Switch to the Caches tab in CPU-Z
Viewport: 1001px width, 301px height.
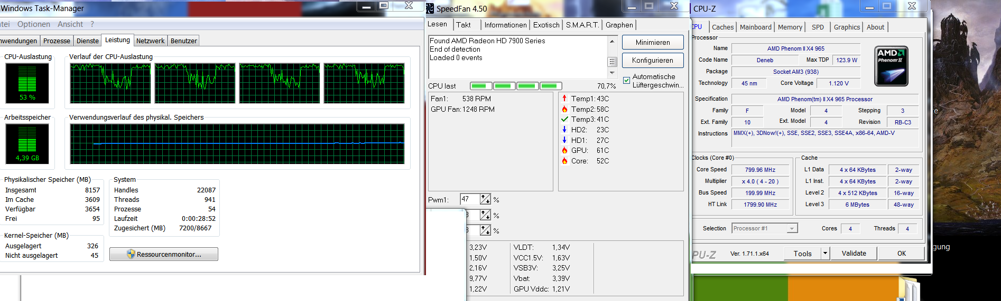click(722, 27)
